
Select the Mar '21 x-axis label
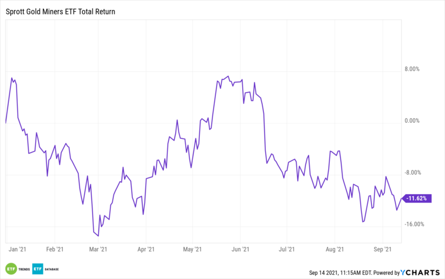click(98, 250)
